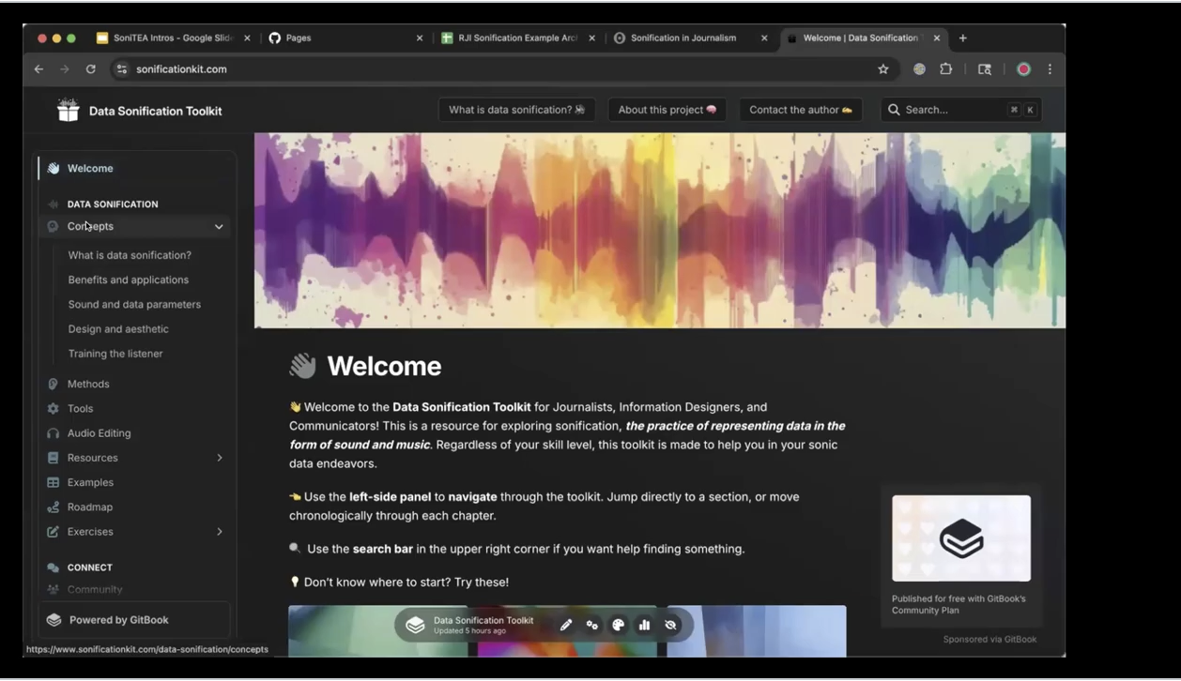Click the Search input field
The image size is (1181, 681).
pyautogui.click(x=948, y=110)
